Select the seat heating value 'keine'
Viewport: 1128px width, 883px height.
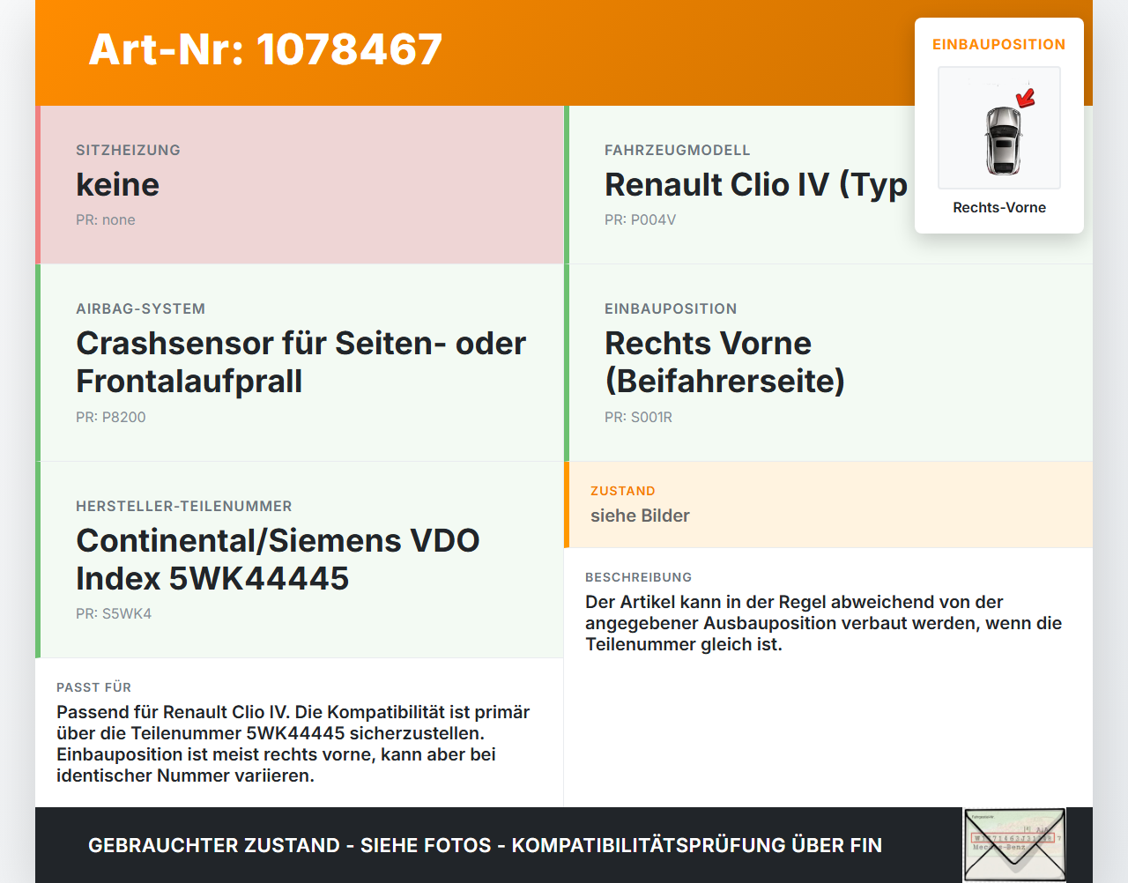[118, 184]
